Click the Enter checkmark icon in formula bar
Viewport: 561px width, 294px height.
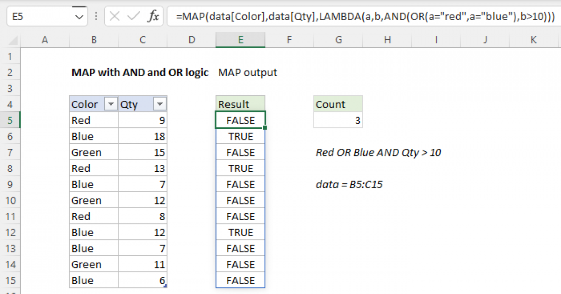(x=134, y=17)
